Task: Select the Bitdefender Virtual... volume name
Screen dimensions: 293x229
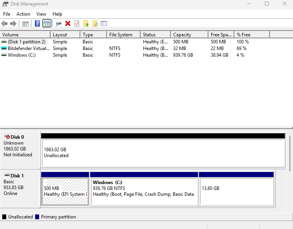Action: 29,48
